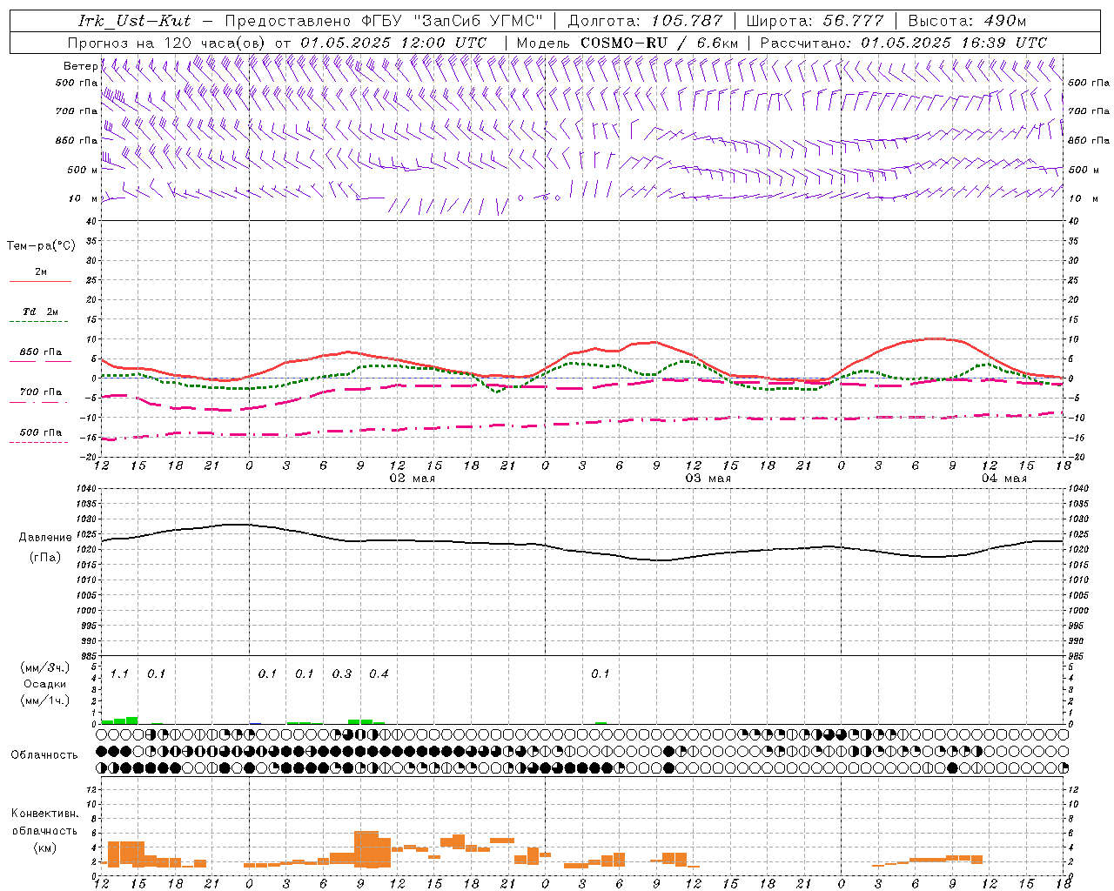Click the "2м" temperature legend entry
The image size is (1114, 891).
41,272
